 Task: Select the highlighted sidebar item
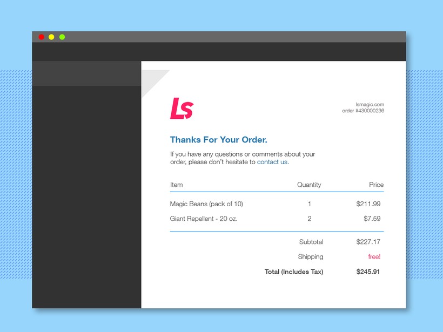86,73
